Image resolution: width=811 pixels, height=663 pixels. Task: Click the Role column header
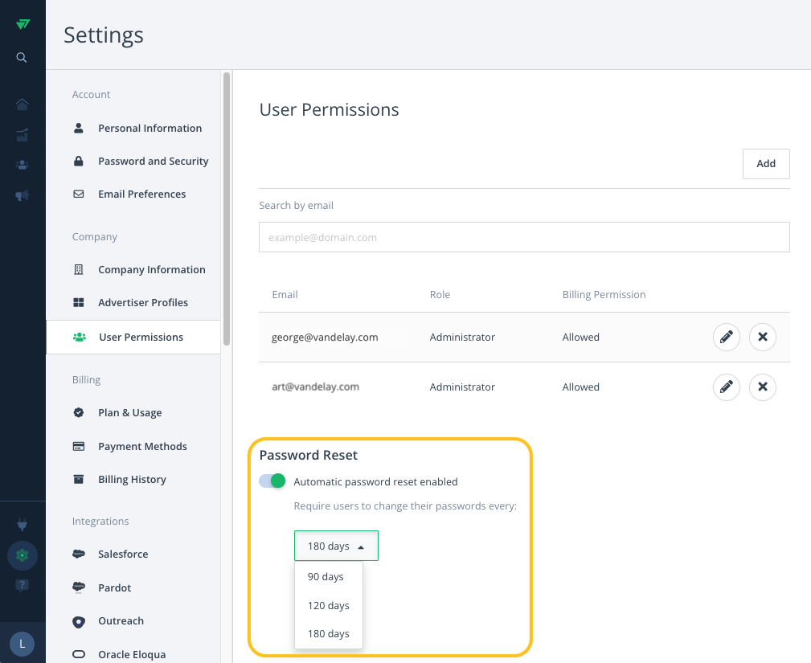point(440,295)
